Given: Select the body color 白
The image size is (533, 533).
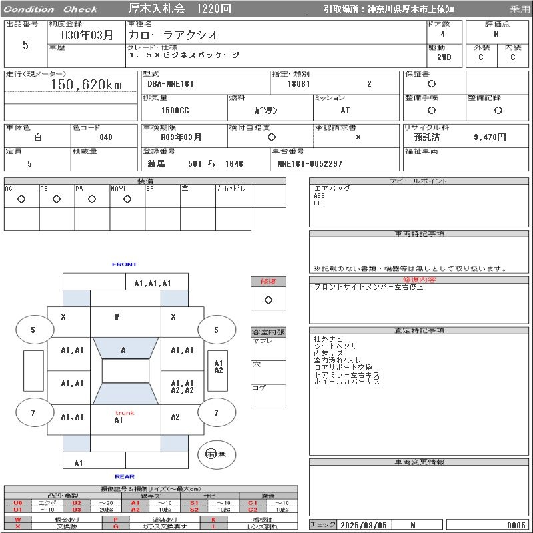Looking at the screenshot, I should (38, 137).
